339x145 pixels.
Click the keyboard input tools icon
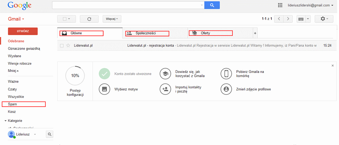(301, 19)
